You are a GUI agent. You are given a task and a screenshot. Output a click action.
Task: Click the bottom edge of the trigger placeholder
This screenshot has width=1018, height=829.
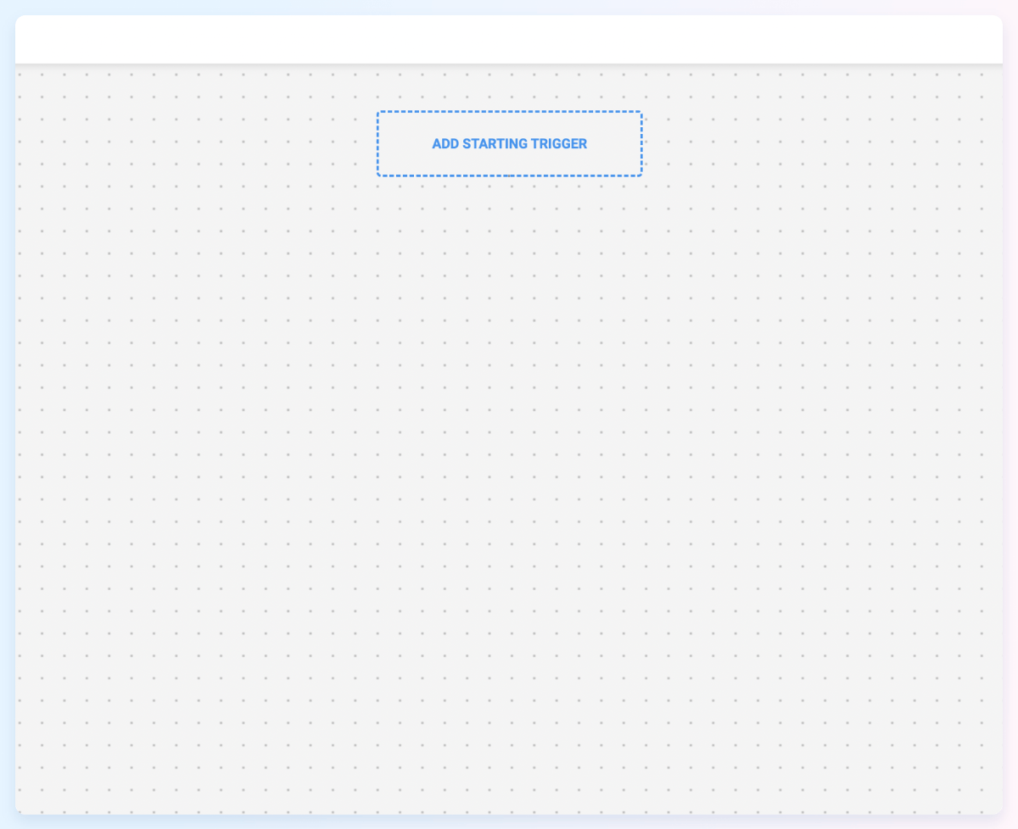[x=509, y=175]
